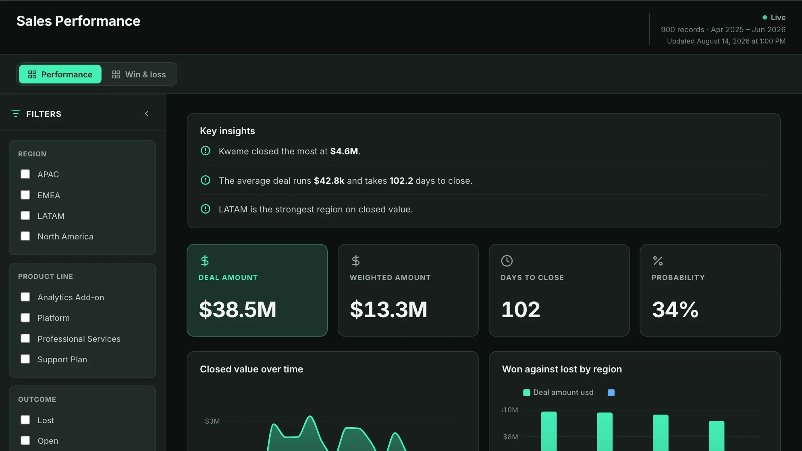Click the green Deal amount usd legend swatch
Image resolution: width=802 pixels, height=451 pixels.
526,393
